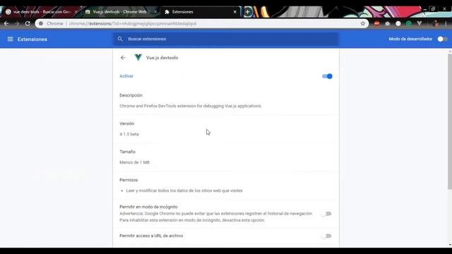
Task: Minimize the Chrome window
Action: click(x=425, y=9)
